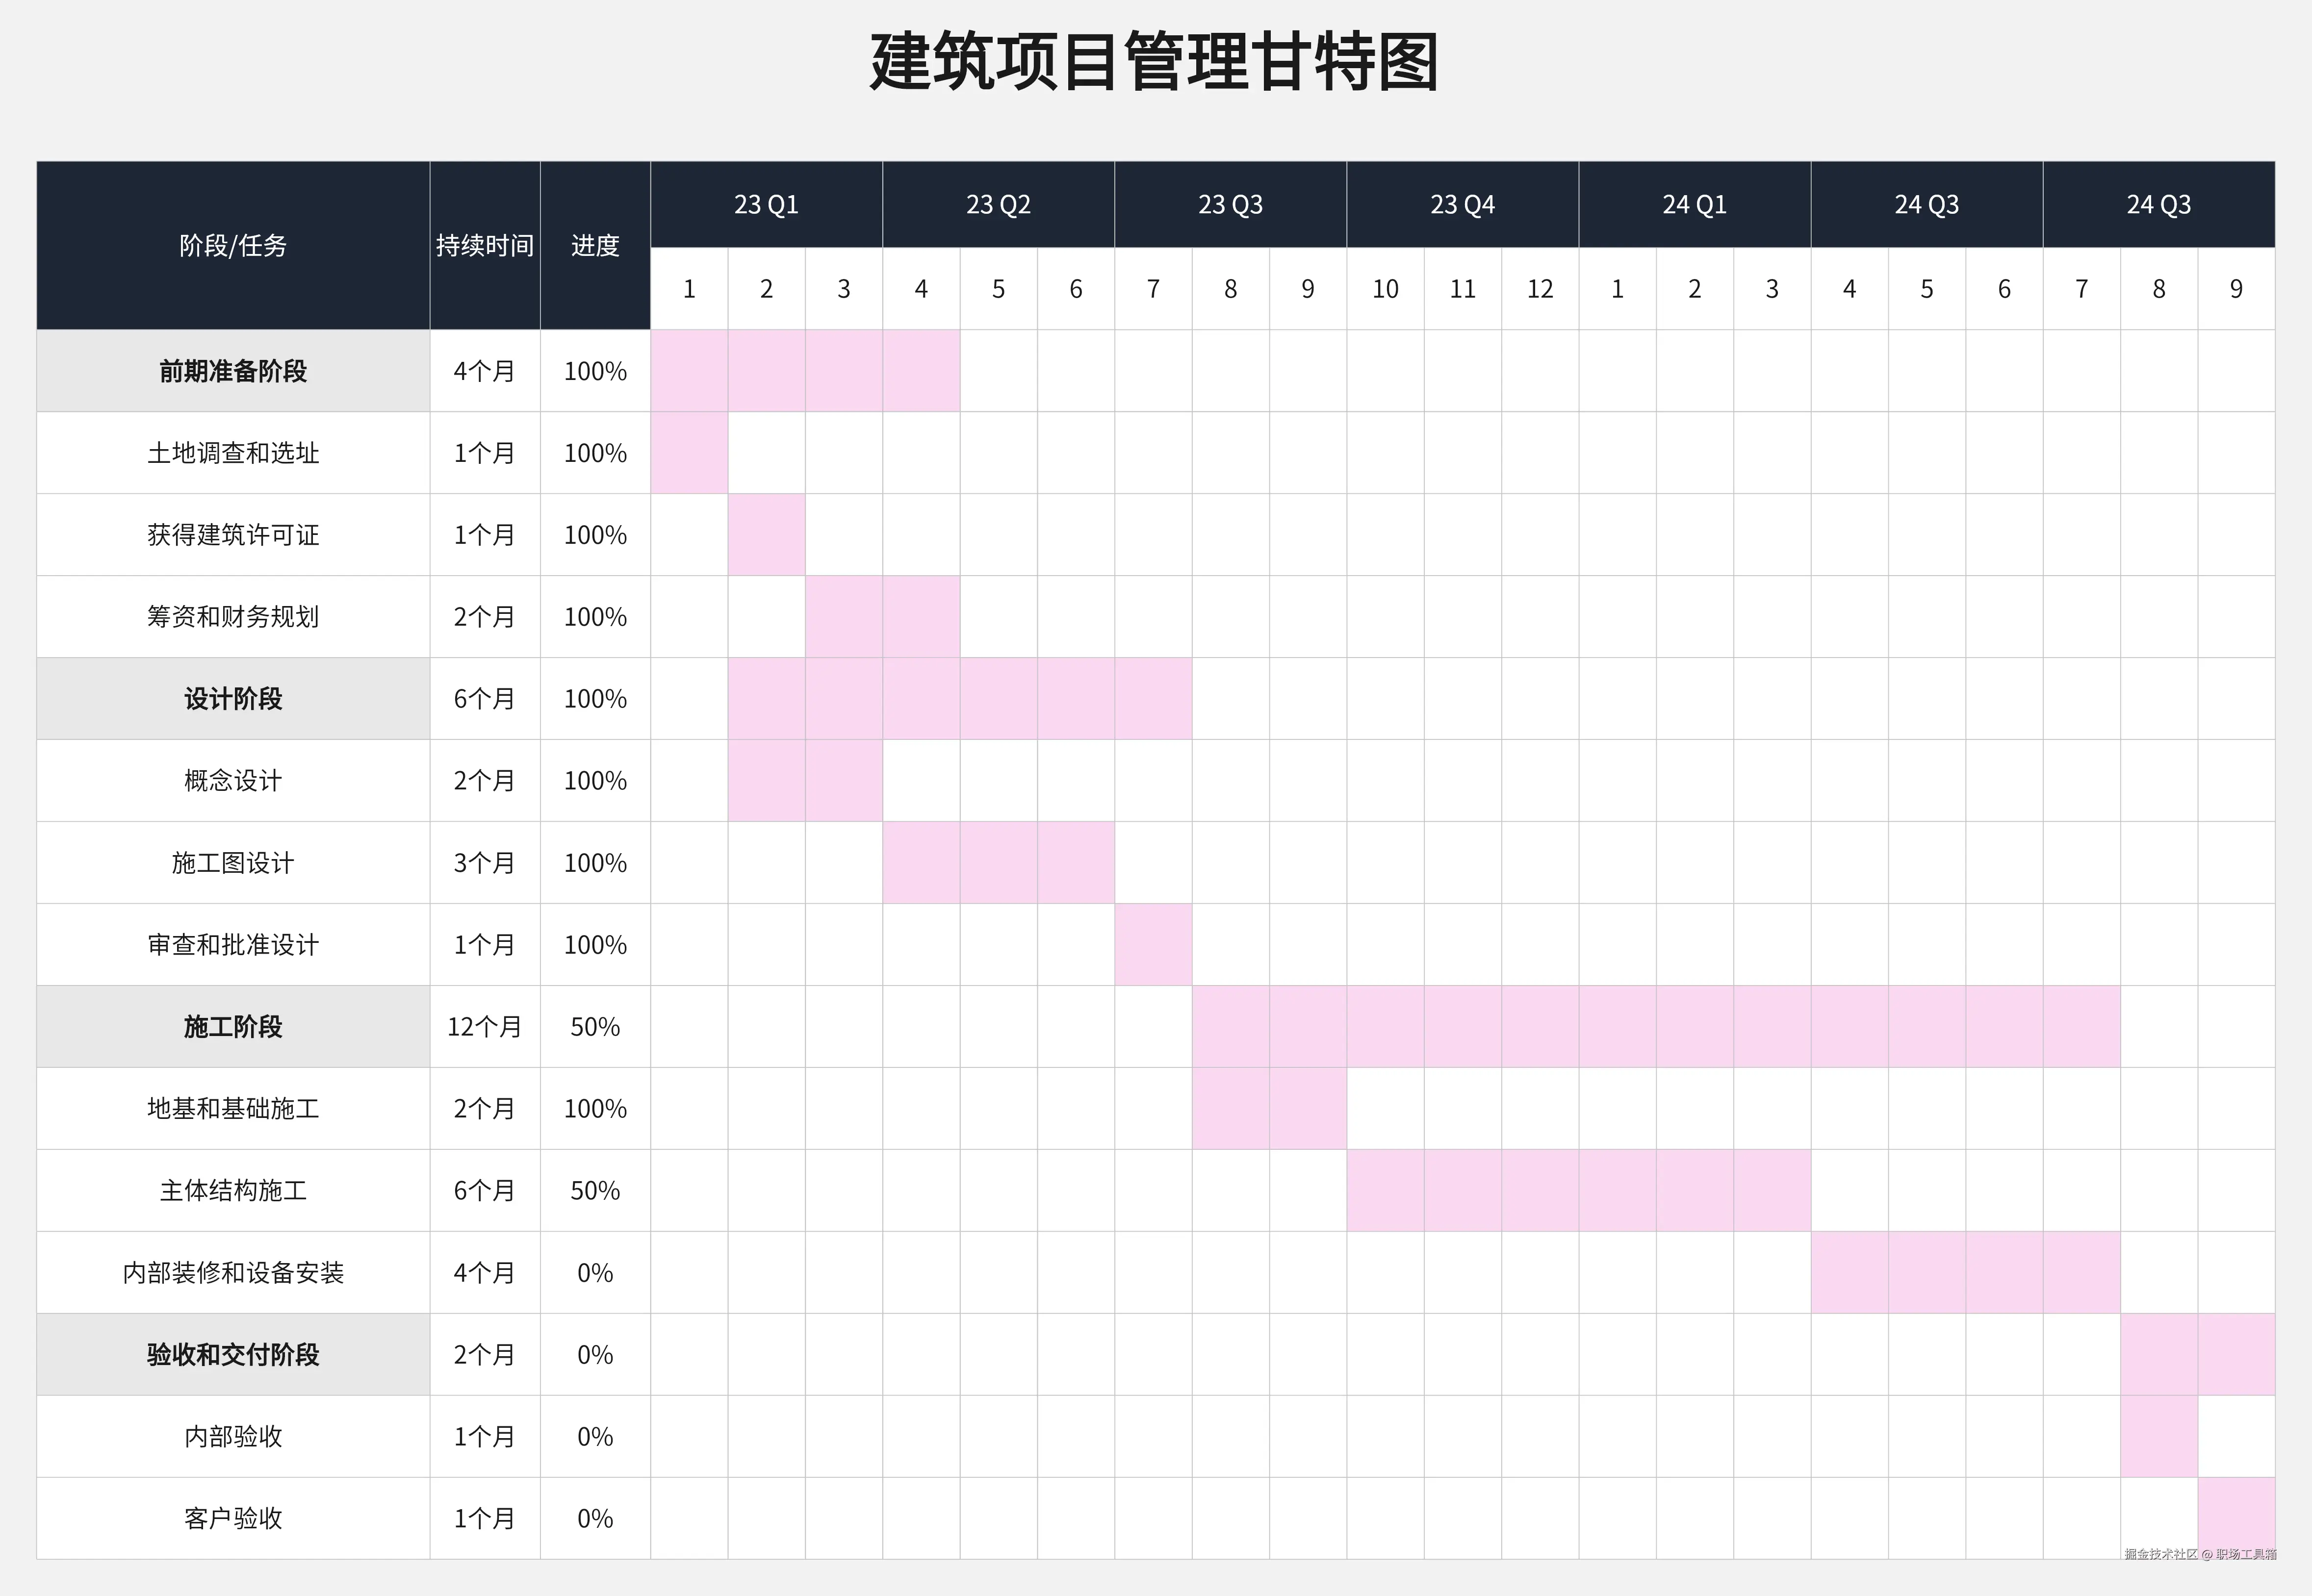Click month 12 in the timeline header

click(x=1539, y=289)
